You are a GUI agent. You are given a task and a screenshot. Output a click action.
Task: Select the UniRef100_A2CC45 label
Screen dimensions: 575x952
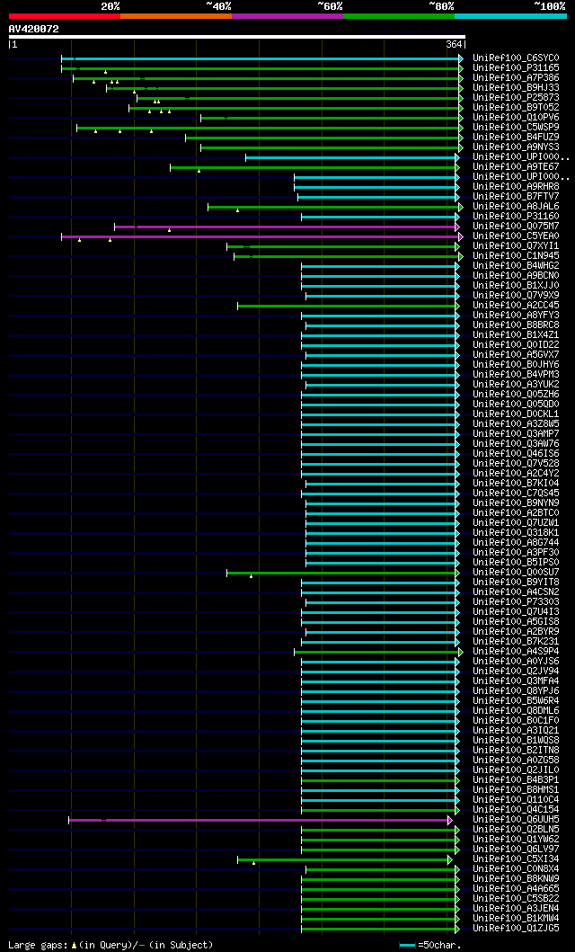click(517, 306)
